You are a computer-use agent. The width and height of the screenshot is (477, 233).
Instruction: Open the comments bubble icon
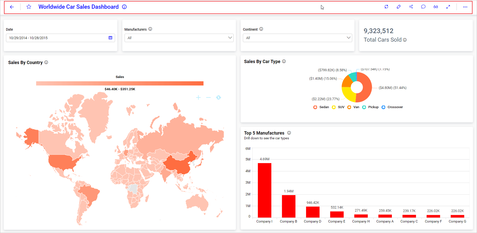[423, 7]
